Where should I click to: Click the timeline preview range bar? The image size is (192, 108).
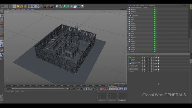pos(40,89)
